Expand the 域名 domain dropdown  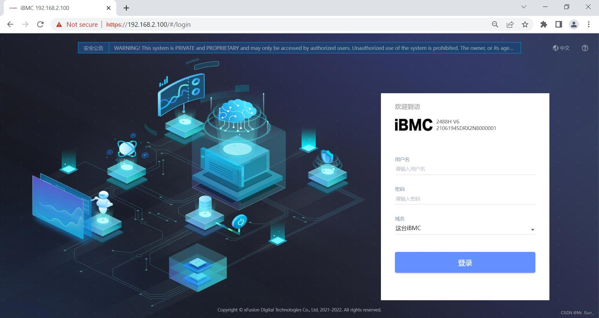click(465, 228)
